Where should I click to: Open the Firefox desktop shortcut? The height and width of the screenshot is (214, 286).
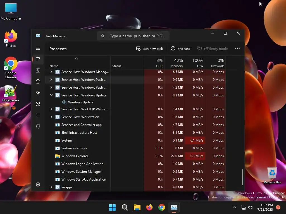pyautogui.click(x=11, y=38)
